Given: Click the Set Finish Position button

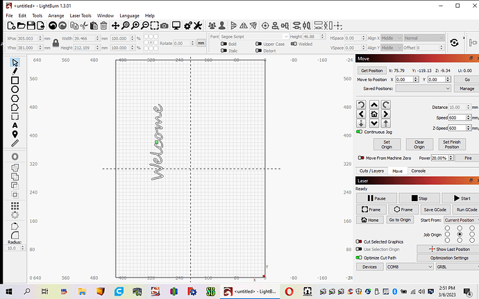Looking at the screenshot, I should pos(452,144).
